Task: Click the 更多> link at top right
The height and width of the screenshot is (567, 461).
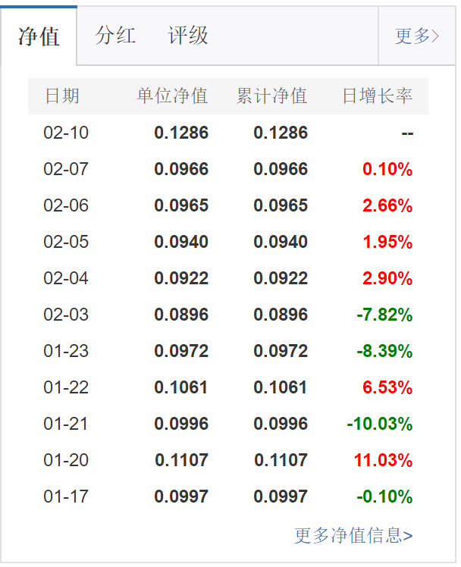Action: 416,36
